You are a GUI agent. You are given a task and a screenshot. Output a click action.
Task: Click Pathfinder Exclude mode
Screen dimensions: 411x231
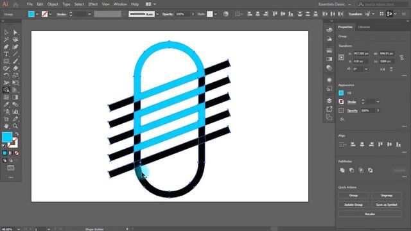tap(370, 170)
